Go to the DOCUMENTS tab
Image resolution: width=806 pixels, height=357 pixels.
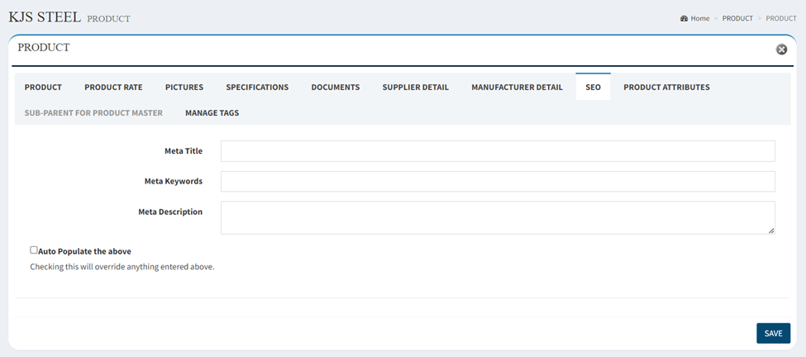[x=336, y=88]
